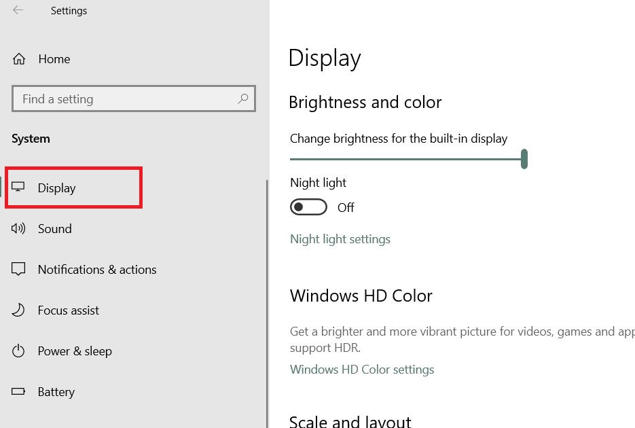Click the Brightness and color heading
This screenshot has width=635, height=428.
click(365, 103)
